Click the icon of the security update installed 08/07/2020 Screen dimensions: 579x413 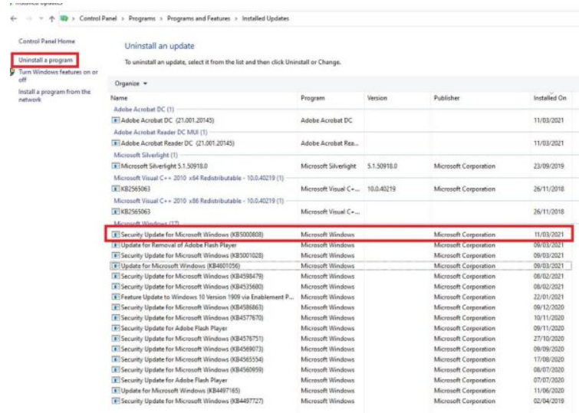[x=116, y=370]
